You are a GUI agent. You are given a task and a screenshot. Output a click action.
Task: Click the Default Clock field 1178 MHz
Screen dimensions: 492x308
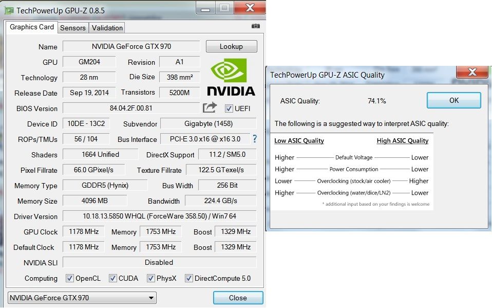[x=84, y=247]
